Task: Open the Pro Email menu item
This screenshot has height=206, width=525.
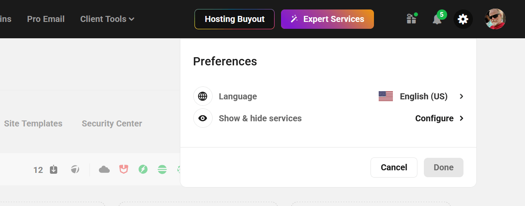Action: point(46,19)
